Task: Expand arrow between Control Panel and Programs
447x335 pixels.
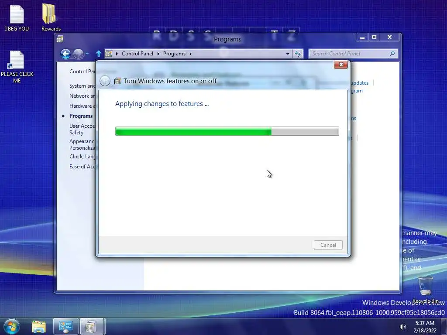Action: pos(158,54)
